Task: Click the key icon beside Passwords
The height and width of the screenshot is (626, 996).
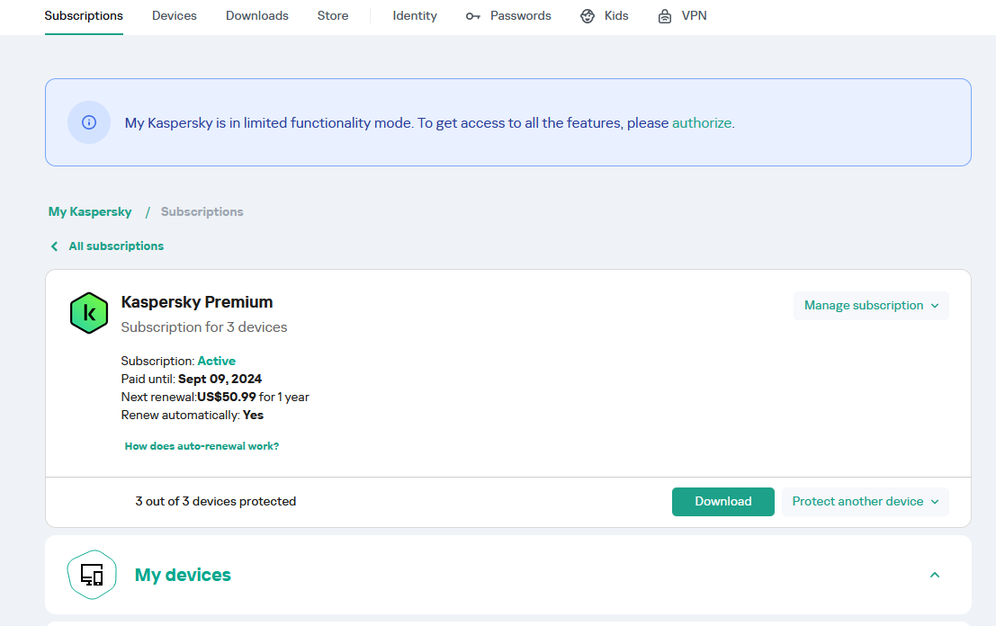Action: coord(473,16)
